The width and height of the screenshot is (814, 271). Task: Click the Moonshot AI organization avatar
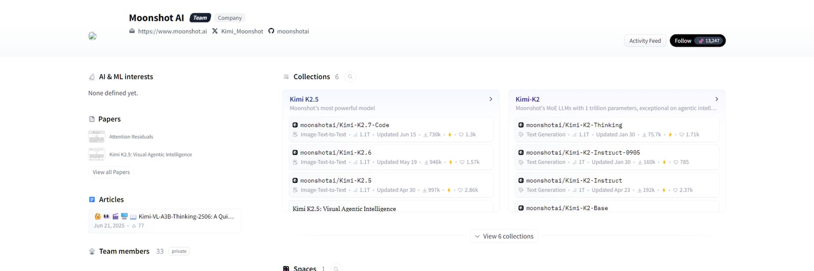(93, 36)
